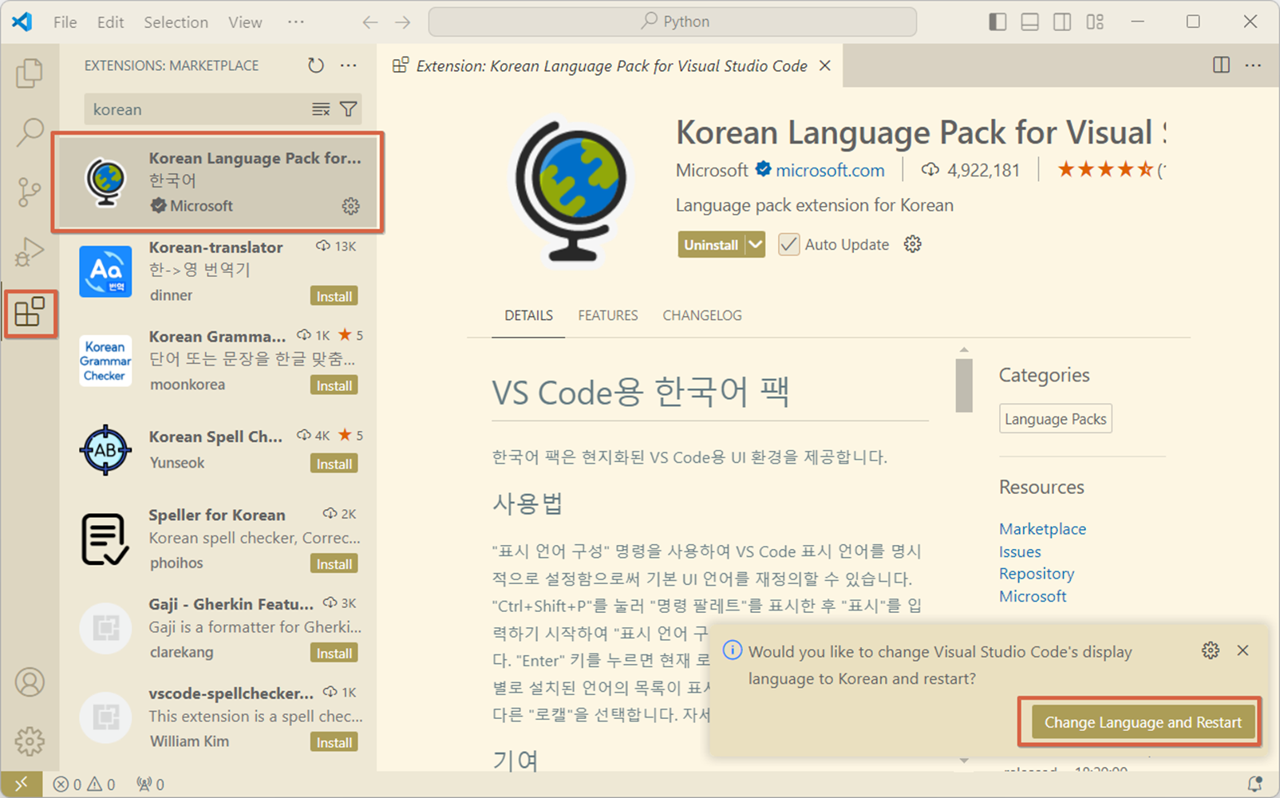Open the Manage gear in activity bar
This screenshot has width=1280, height=798.
click(x=30, y=741)
